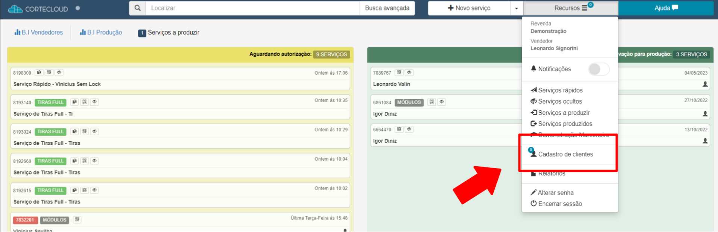Image resolution: width=718 pixels, height=232 pixels.
Task: Open QR code icon on service 6861084
Action: coord(432,102)
